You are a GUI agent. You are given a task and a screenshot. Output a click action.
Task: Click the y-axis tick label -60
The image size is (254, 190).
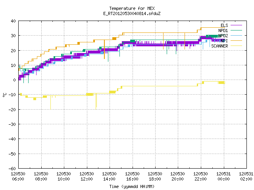pyautogui.click(x=12, y=169)
